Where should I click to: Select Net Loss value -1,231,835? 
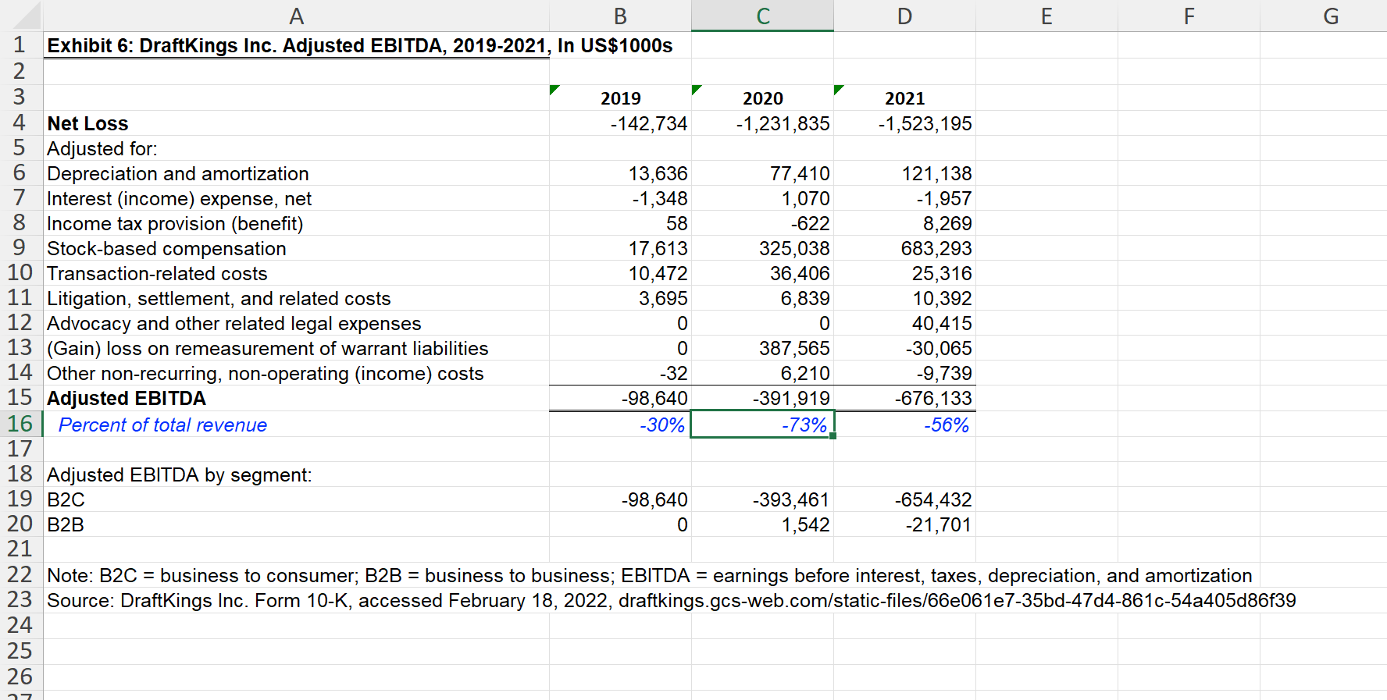[762, 123]
